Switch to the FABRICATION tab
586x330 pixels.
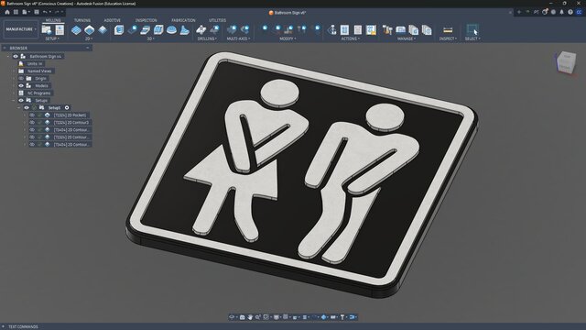[x=183, y=20]
